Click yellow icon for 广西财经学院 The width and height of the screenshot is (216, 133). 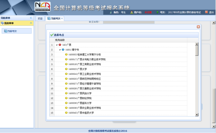click(x=66, y=98)
